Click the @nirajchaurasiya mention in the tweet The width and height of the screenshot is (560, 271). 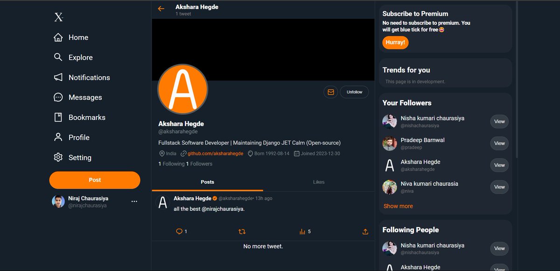[x=223, y=209]
